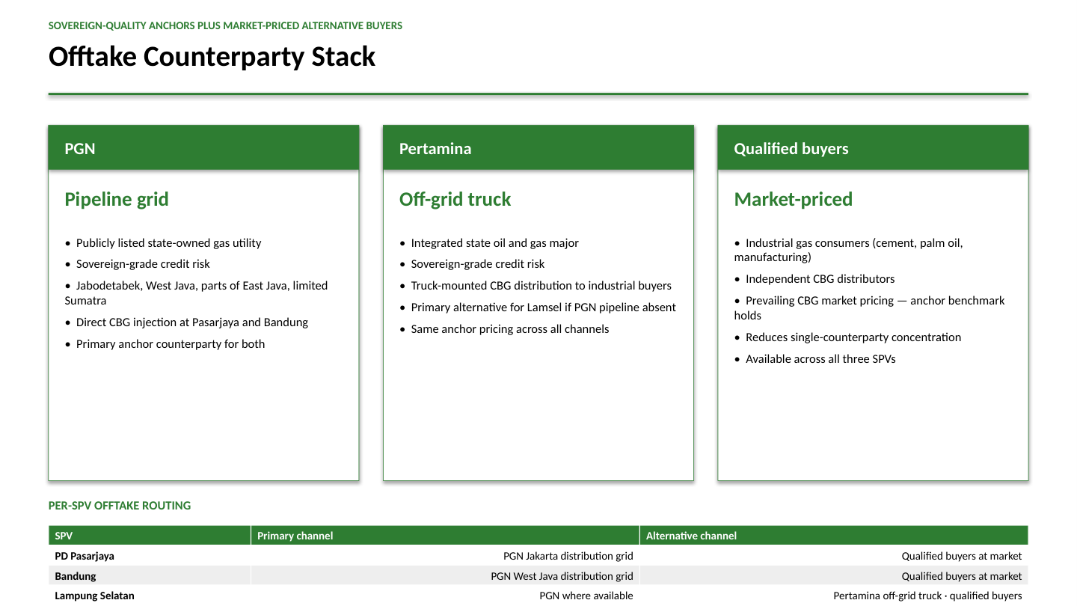1077x606 pixels.
Task: Click the 'Prevailing CBG market pricing' bullet
Action: (870, 307)
